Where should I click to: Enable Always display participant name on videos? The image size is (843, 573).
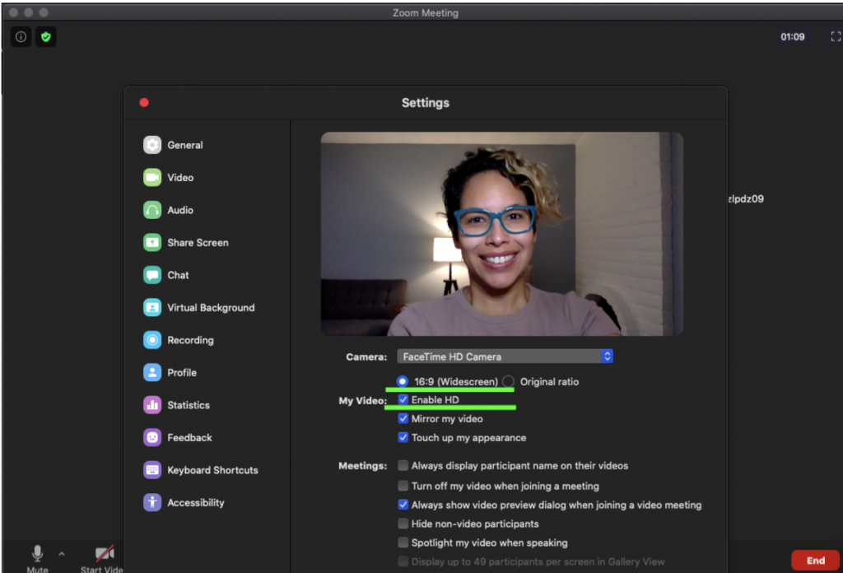point(403,465)
